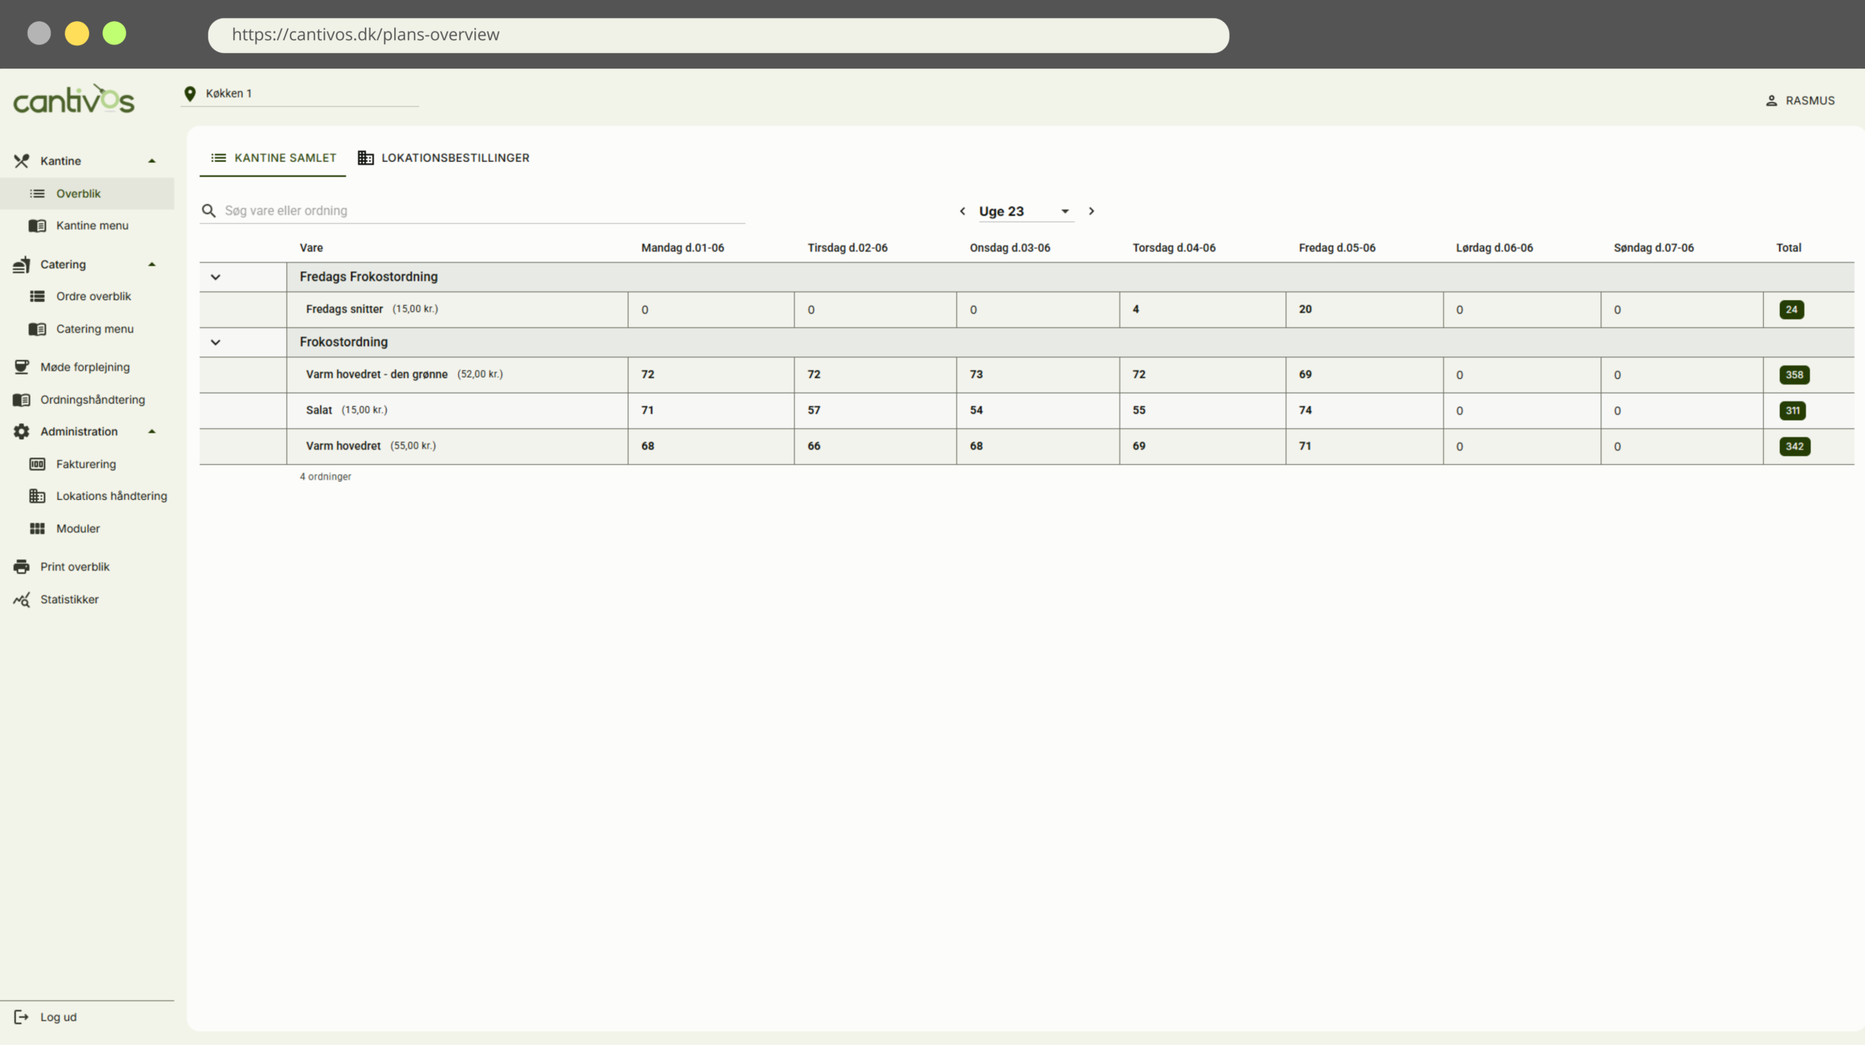Click the Administration gear icon
1865x1045 pixels.
tap(22, 432)
